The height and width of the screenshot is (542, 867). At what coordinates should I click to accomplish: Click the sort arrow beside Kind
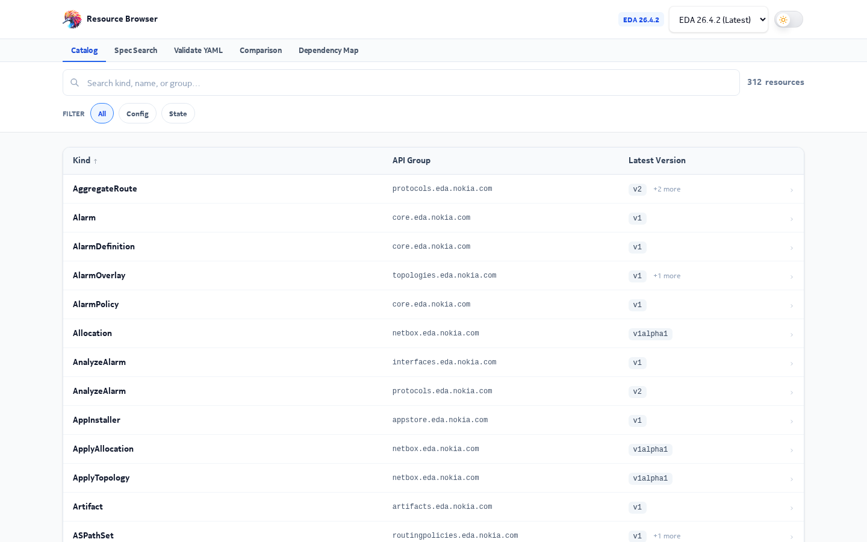(x=95, y=161)
